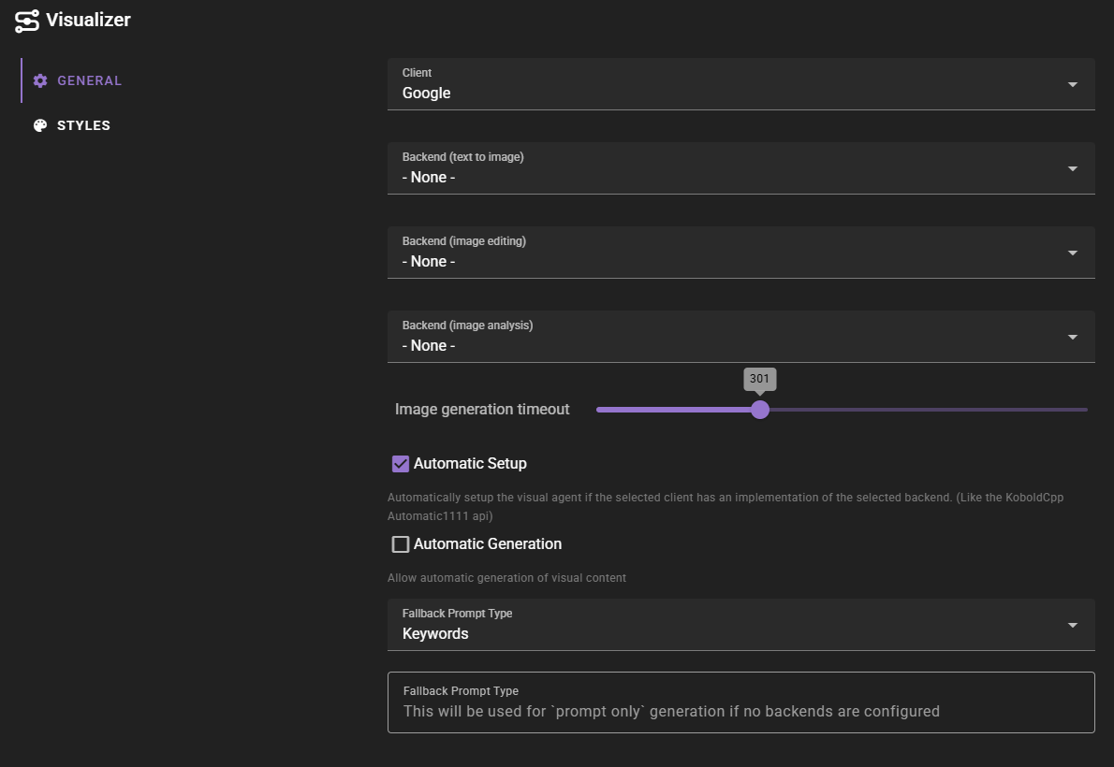The image size is (1114, 767).
Task: Open the Client dropdown arrow
Action: click(1073, 83)
